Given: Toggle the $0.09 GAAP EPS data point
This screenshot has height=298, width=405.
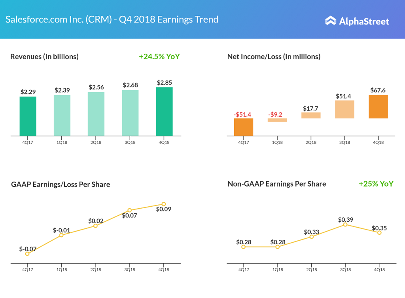Looking at the screenshot, I should tap(163, 204).
